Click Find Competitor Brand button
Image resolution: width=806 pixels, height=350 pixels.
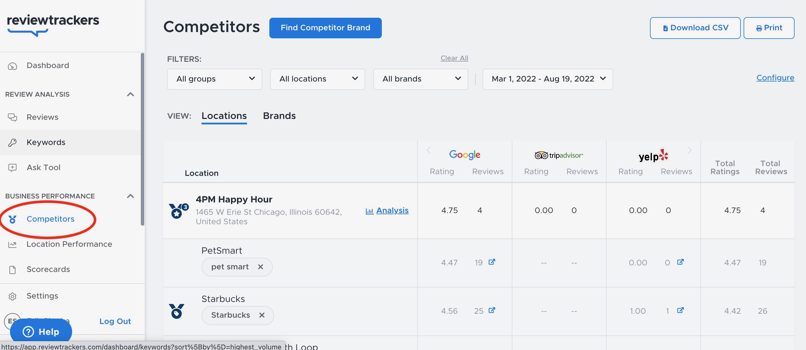click(325, 28)
